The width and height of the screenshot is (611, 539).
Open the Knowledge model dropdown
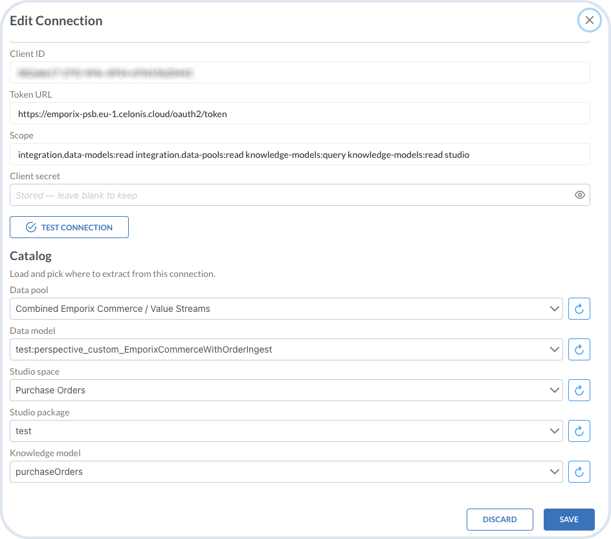click(x=286, y=472)
